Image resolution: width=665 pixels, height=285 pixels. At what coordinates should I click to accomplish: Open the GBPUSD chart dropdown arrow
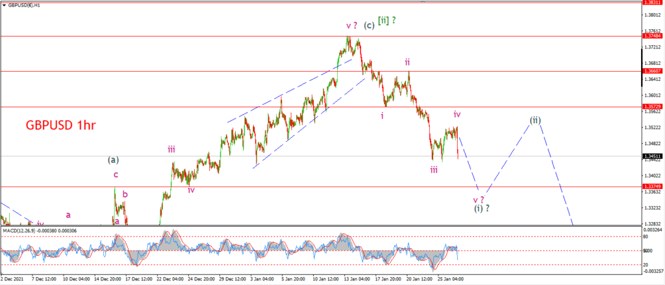click(x=5, y=5)
